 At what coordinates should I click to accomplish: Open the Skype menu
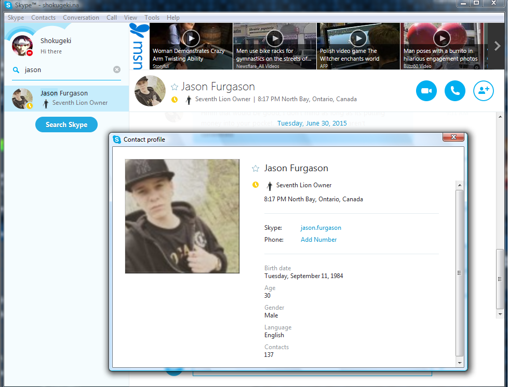coord(16,18)
